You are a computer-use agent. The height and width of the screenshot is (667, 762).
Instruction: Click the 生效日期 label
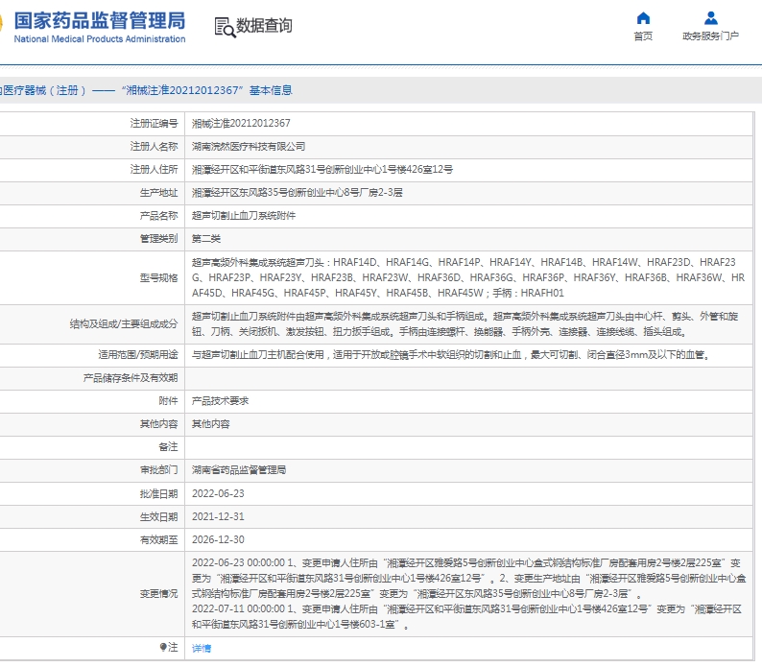click(x=159, y=516)
